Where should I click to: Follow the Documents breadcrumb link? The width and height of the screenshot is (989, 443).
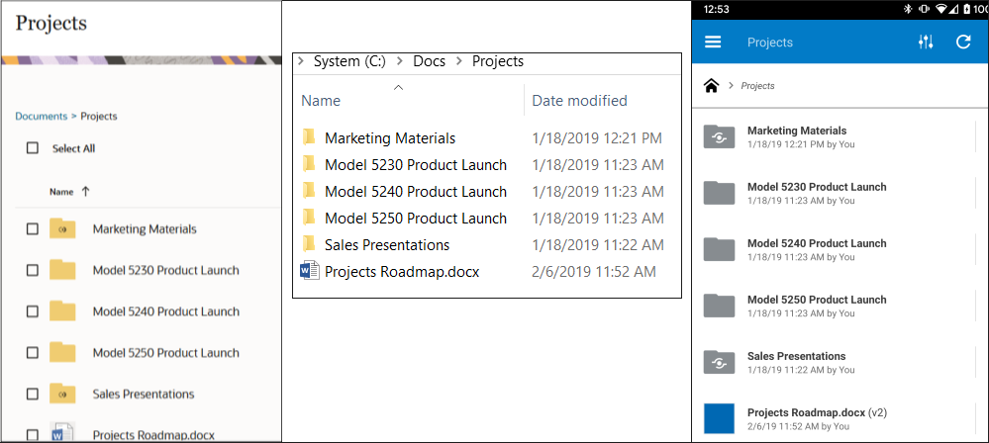(x=41, y=117)
